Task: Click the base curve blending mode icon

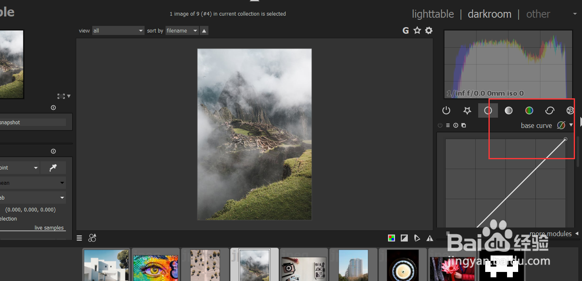Action: coord(561,125)
